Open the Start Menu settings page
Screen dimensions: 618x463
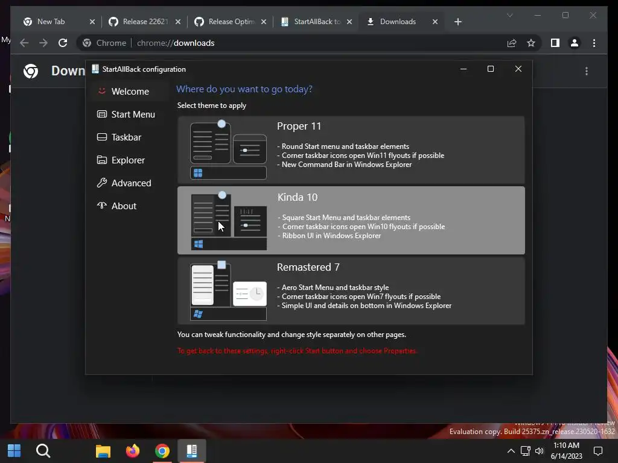(x=129, y=114)
